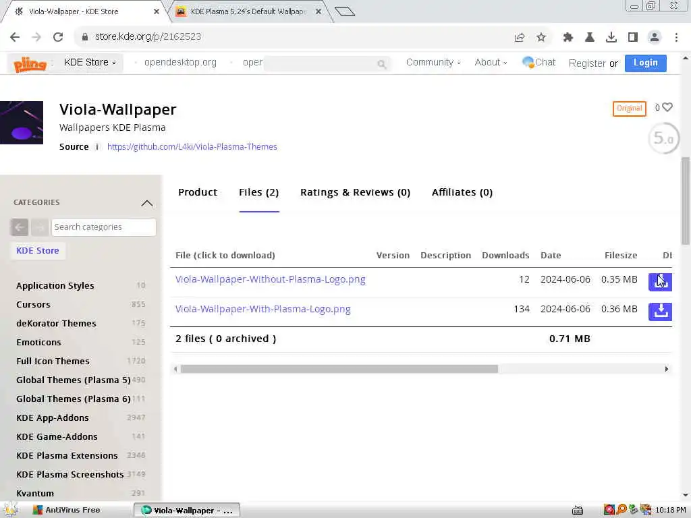Open the KDE Plasma Screenshots category
Screen dimensions: 691x518
click(70, 475)
